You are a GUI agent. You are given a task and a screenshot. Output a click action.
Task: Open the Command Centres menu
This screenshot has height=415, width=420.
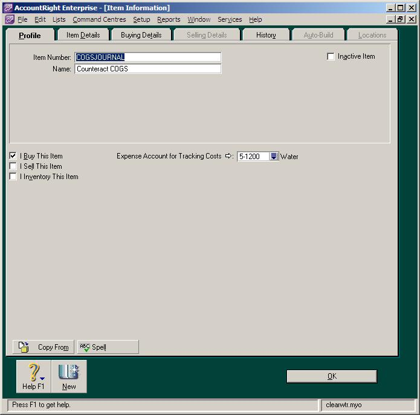tap(99, 19)
